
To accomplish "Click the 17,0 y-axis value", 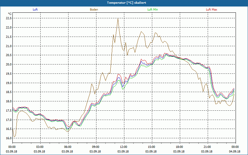I will coord(9,120).
